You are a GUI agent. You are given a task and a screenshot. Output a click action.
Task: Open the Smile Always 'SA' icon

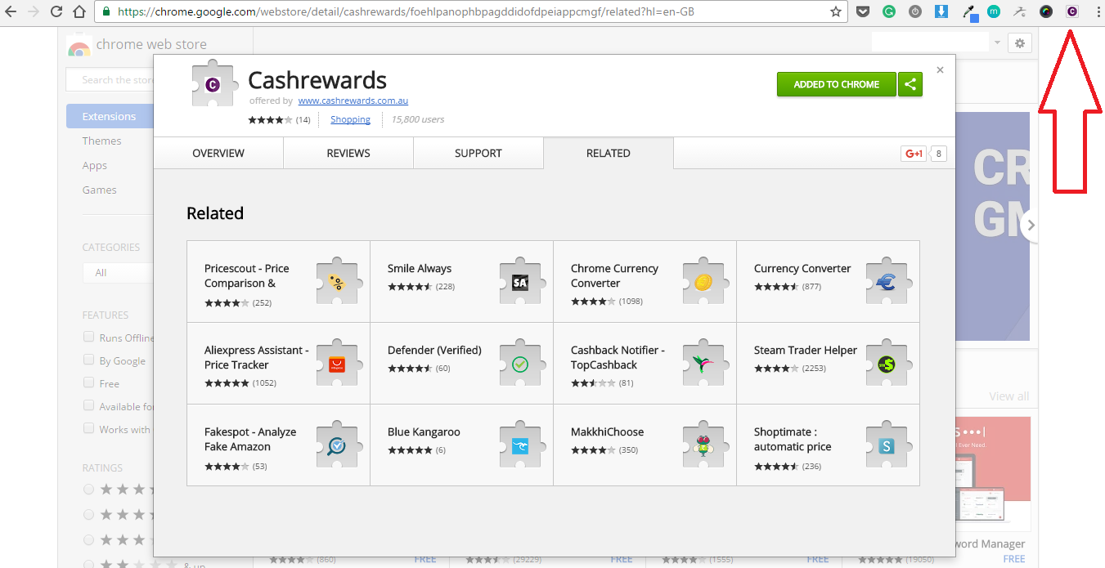pyautogui.click(x=519, y=283)
